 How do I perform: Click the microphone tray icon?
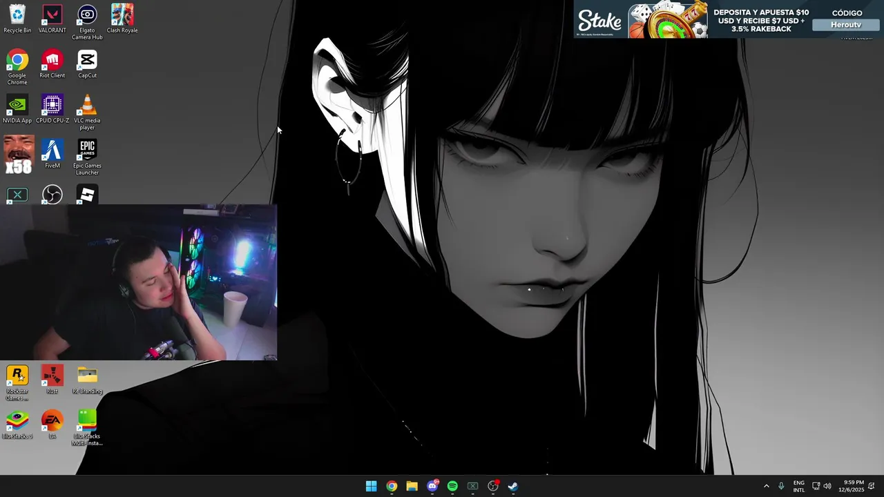781,486
